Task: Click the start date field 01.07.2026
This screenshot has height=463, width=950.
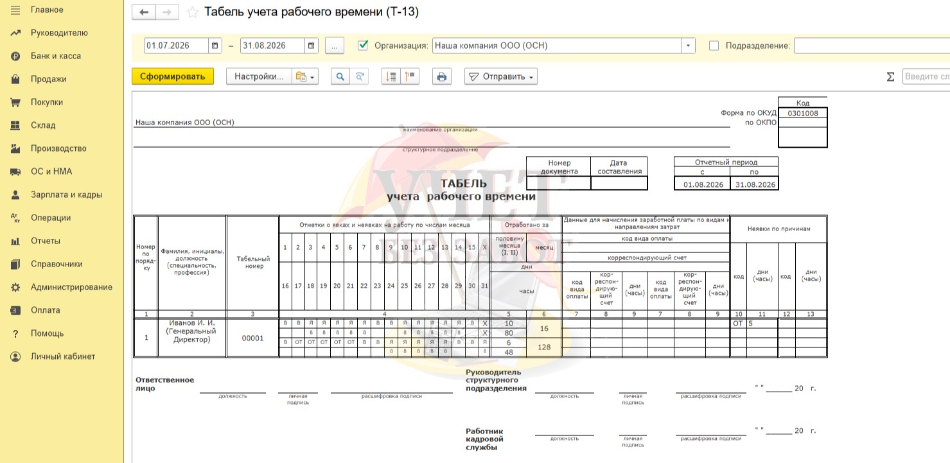Action: click(177, 46)
